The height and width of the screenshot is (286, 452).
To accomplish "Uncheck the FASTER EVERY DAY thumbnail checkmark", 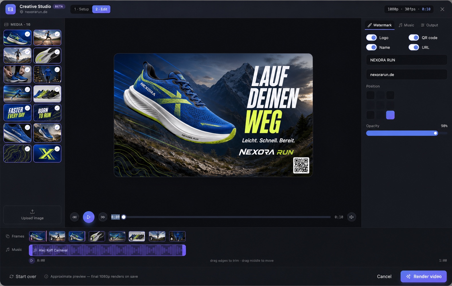I will pyautogui.click(x=28, y=108).
